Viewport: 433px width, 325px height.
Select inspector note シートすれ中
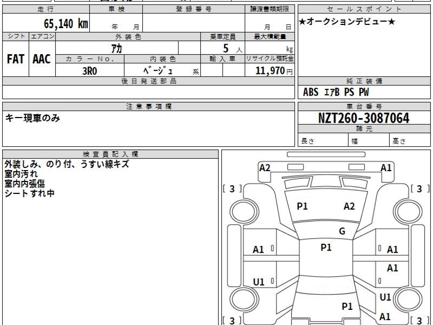coord(30,193)
